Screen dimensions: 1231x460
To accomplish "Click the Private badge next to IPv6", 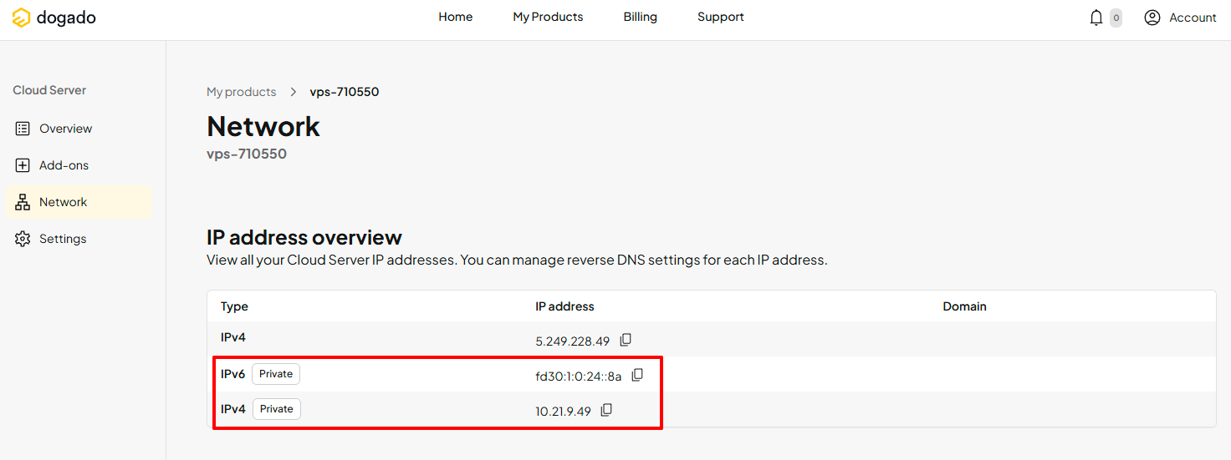I will tap(276, 374).
